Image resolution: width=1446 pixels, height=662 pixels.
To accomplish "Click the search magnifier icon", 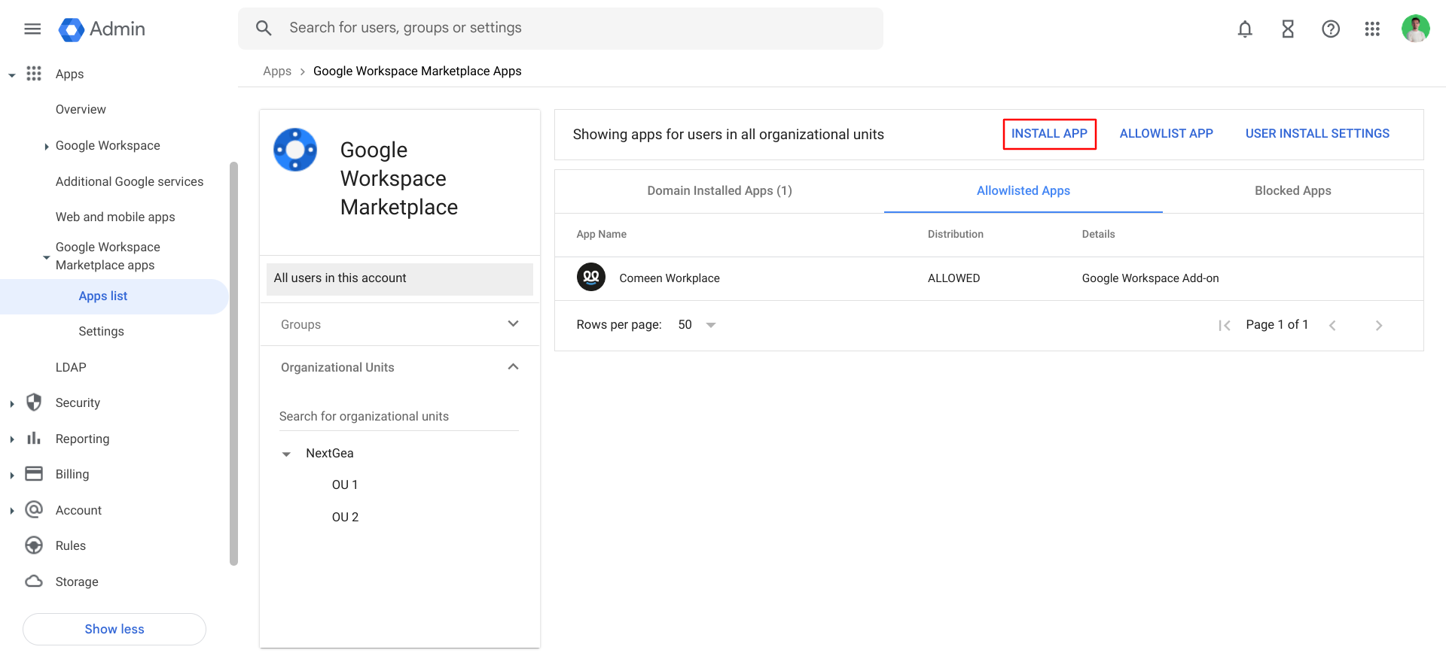I will [x=264, y=28].
